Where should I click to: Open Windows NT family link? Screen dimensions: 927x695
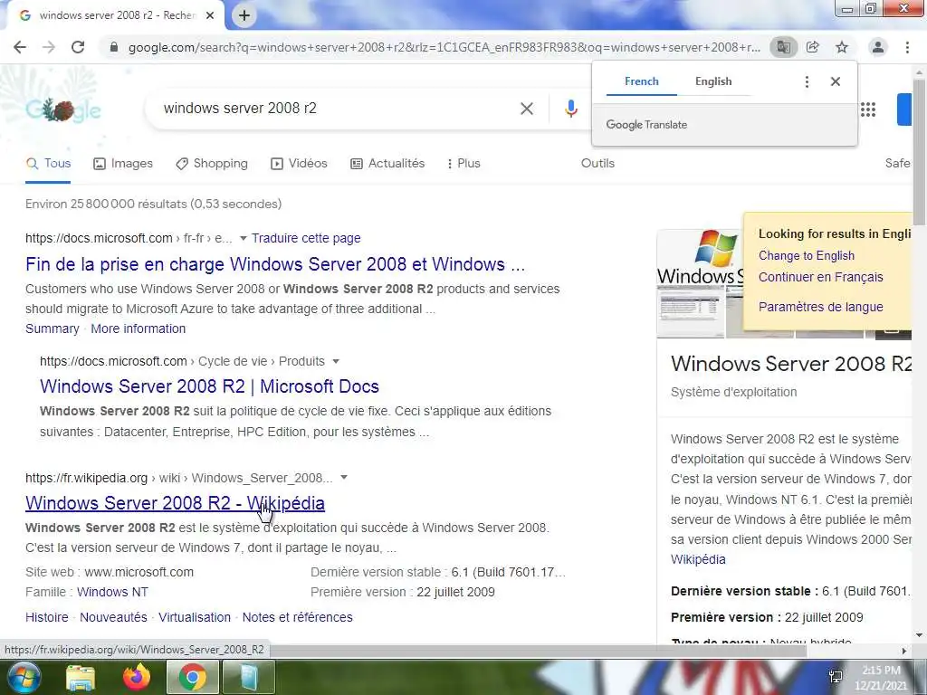[112, 592]
